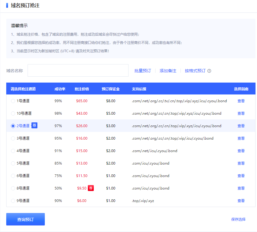Click the 添加备注 link

(168, 71)
